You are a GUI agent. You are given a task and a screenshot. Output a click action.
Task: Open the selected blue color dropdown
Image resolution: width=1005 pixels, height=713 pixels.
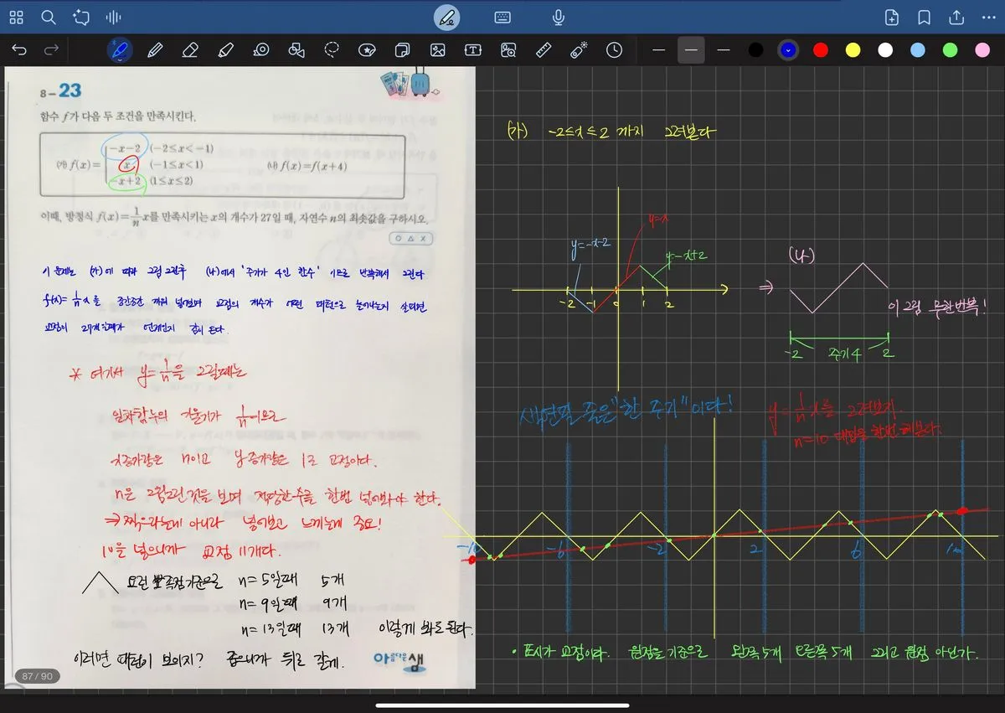787,50
